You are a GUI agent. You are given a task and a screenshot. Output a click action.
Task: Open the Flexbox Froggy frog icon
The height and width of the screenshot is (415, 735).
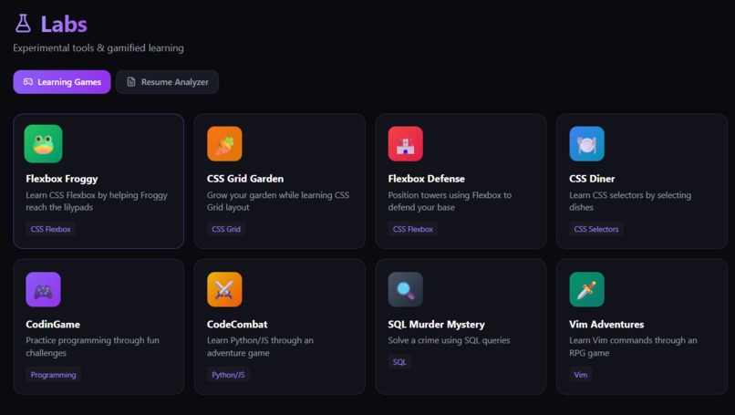(43, 143)
